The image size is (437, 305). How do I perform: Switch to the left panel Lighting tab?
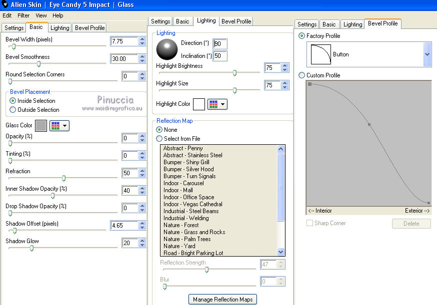(x=60, y=28)
